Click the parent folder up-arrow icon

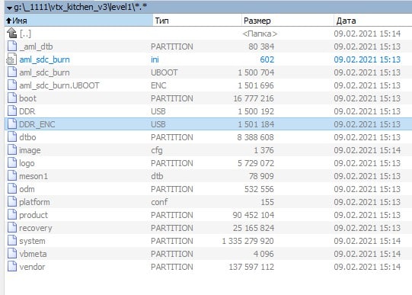[12, 34]
